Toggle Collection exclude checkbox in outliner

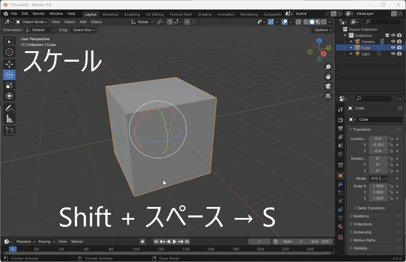(x=387, y=36)
